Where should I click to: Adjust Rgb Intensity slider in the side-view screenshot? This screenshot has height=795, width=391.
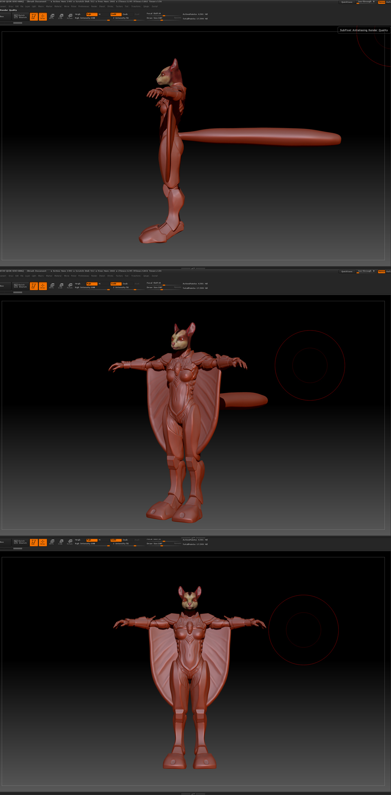point(92,18)
